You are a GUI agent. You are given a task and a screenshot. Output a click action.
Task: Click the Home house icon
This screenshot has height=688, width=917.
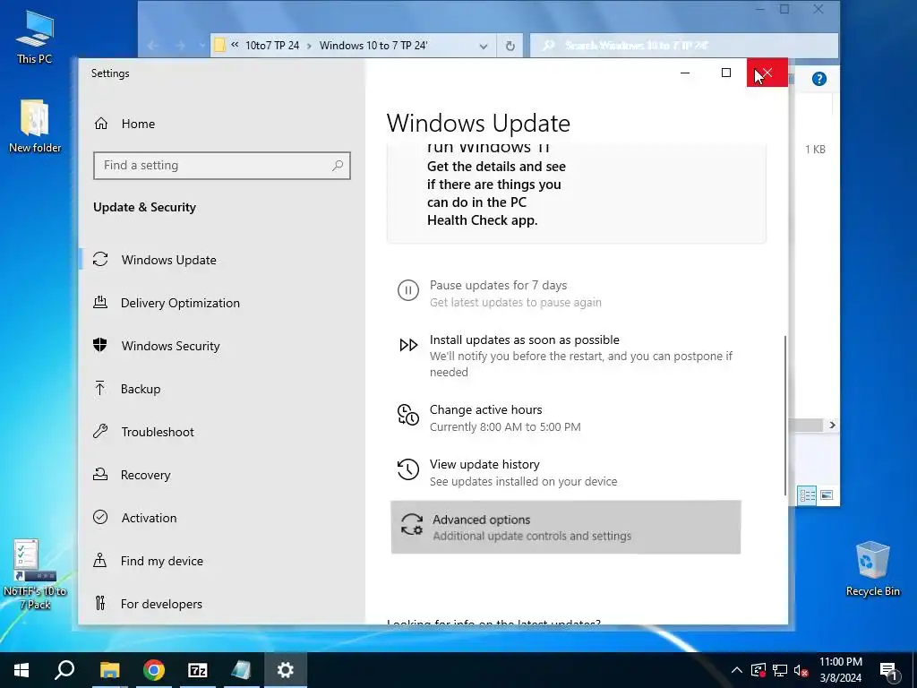coord(101,124)
